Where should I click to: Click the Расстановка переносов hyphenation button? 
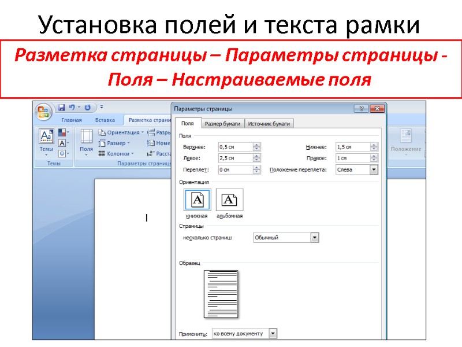pyautogui.click(x=159, y=154)
